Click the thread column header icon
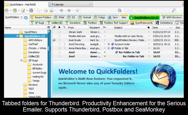The height and width of the screenshot is (115, 188). click(x=64, y=27)
